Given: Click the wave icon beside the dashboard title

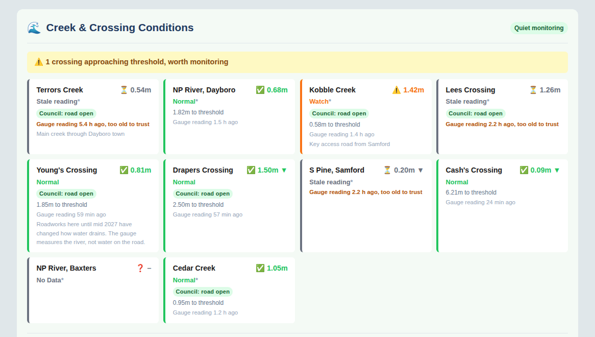Looking at the screenshot, I should (x=34, y=28).
